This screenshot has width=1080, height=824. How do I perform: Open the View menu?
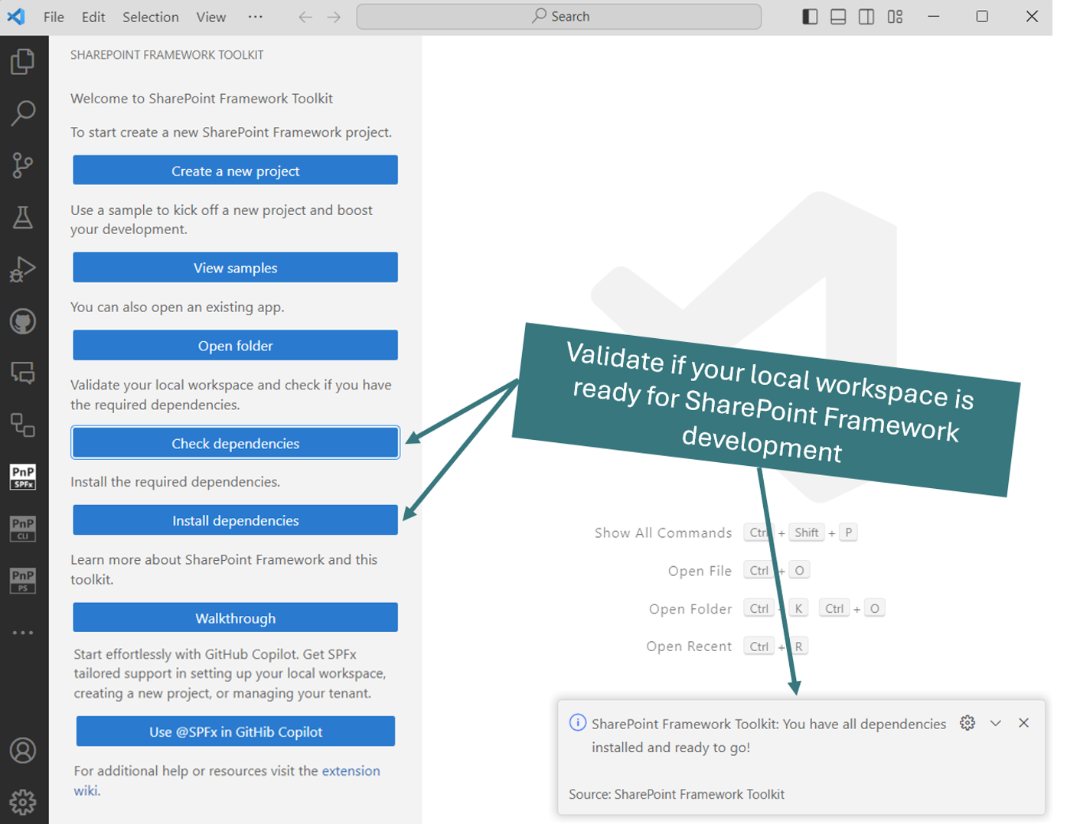coord(210,17)
